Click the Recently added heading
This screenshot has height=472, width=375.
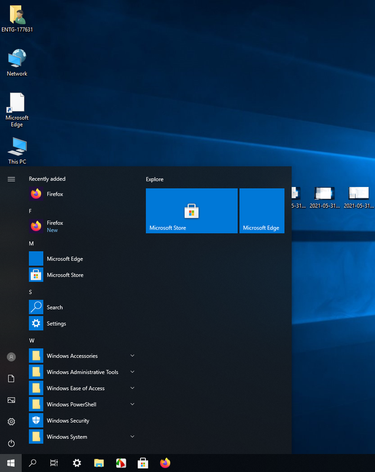pyautogui.click(x=47, y=179)
